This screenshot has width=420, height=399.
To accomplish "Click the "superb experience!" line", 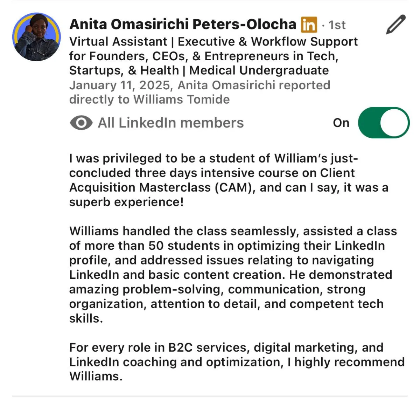I will click(126, 202).
